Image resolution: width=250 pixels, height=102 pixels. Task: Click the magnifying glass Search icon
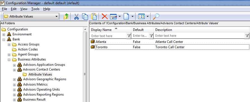tap(156, 16)
